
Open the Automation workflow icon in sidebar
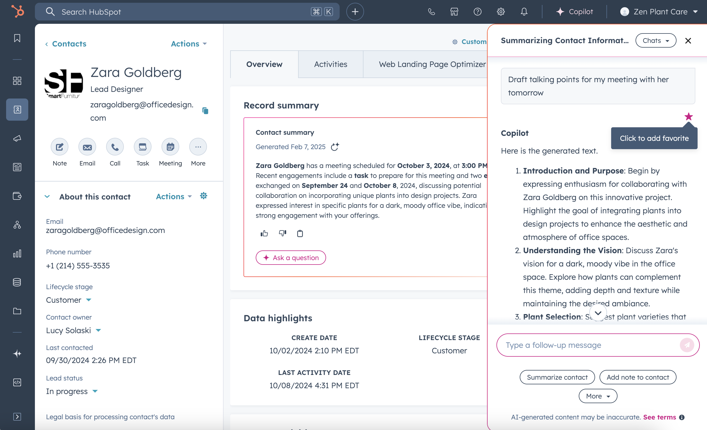tap(17, 225)
